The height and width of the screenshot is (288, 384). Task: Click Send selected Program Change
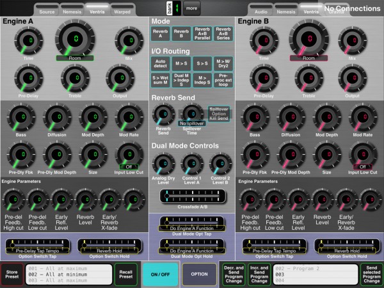pyautogui.click(x=371, y=275)
